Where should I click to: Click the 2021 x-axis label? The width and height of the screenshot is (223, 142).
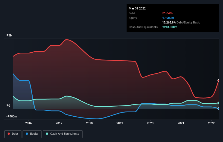click(x=181, y=123)
